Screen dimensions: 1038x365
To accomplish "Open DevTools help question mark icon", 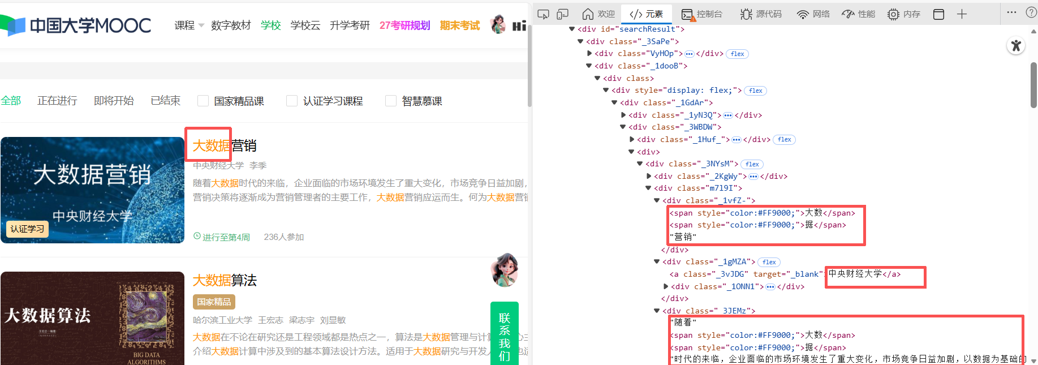I will pyautogui.click(x=1031, y=12).
